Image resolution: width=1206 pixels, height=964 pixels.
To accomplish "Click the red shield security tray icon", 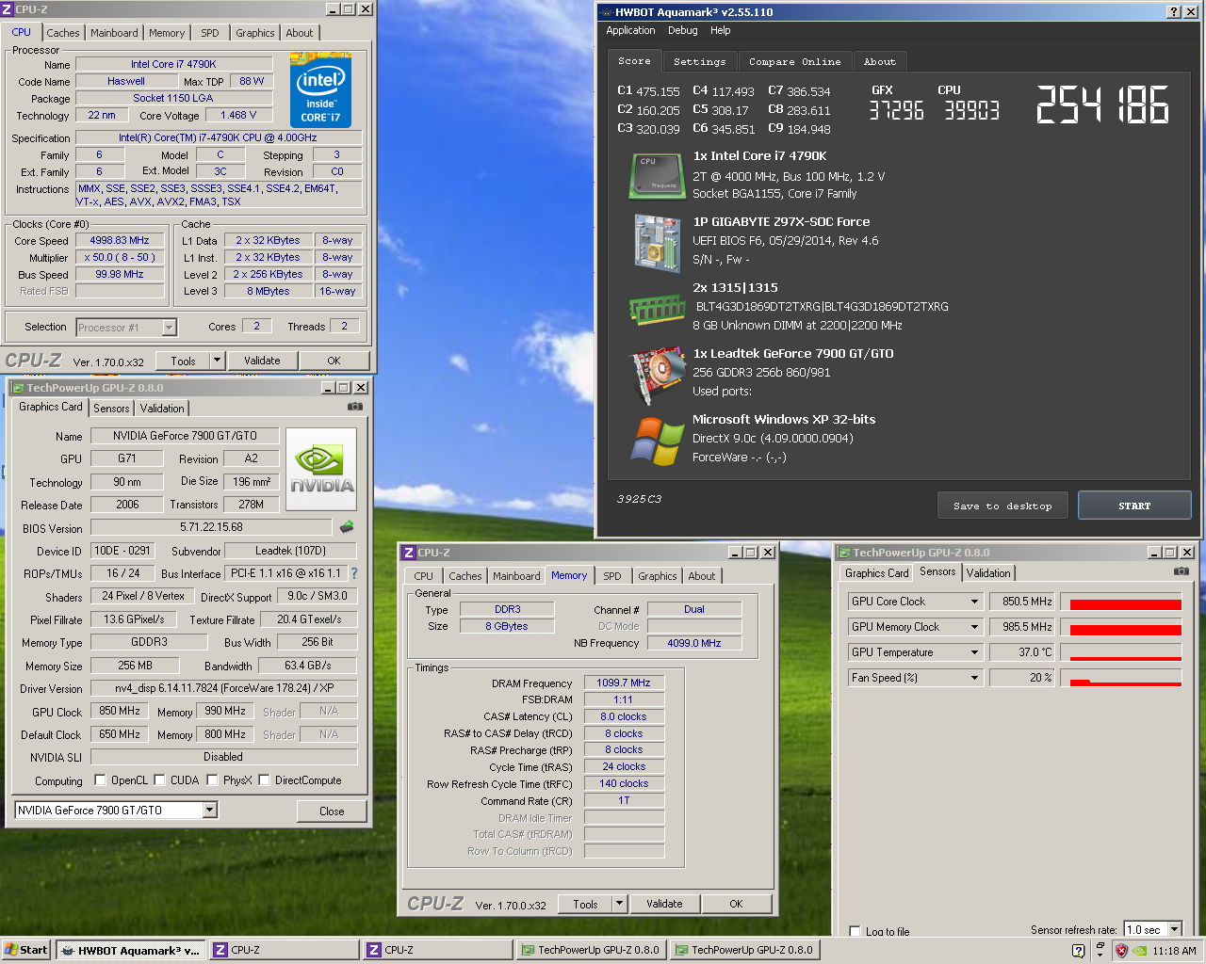I will click(1121, 951).
